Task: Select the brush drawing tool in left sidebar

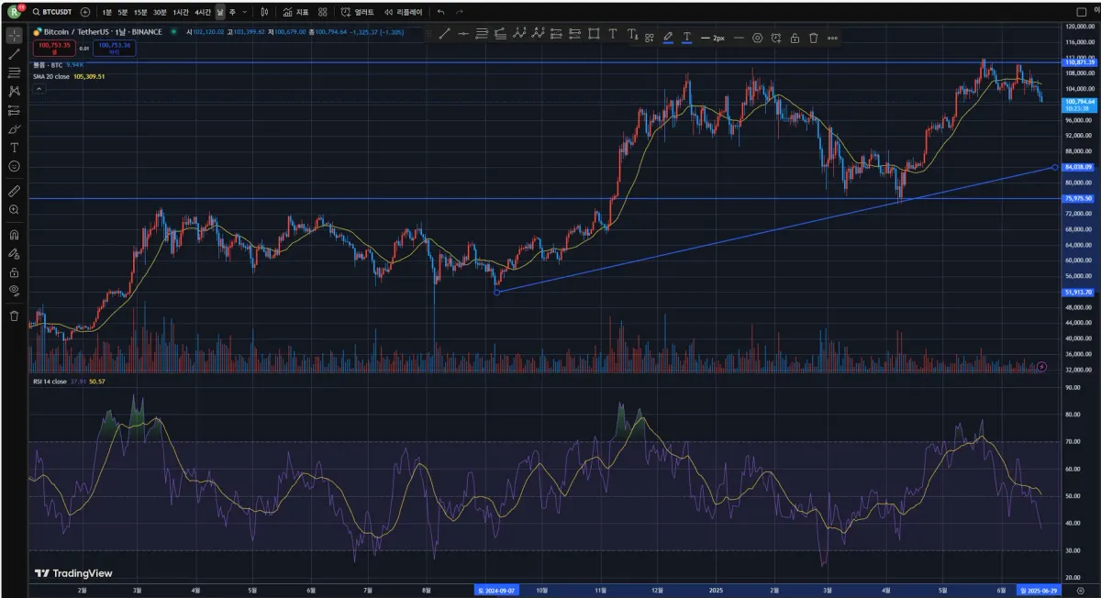Action: coord(14,129)
